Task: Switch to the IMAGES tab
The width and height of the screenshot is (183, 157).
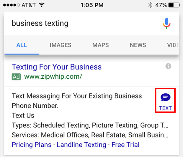Action: click(61, 45)
